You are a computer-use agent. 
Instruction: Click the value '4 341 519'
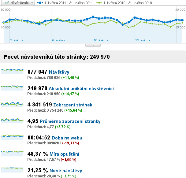pyautogui.click(x=40, y=105)
